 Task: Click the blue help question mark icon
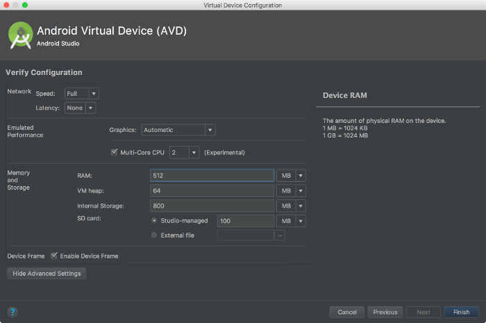click(x=12, y=312)
